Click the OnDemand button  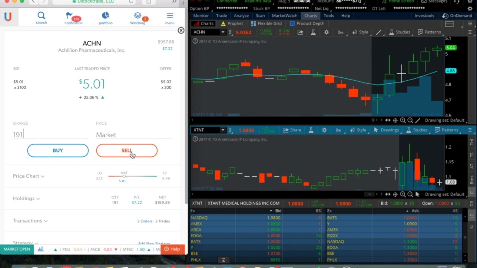pos(457,16)
